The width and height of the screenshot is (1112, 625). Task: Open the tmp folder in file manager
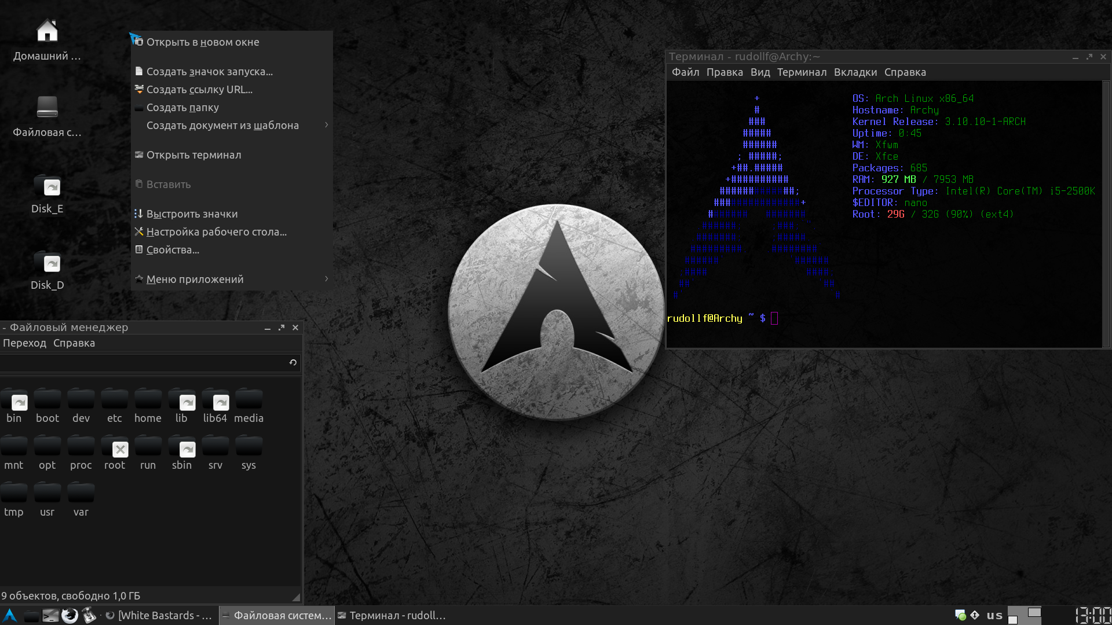coord(14,501)
